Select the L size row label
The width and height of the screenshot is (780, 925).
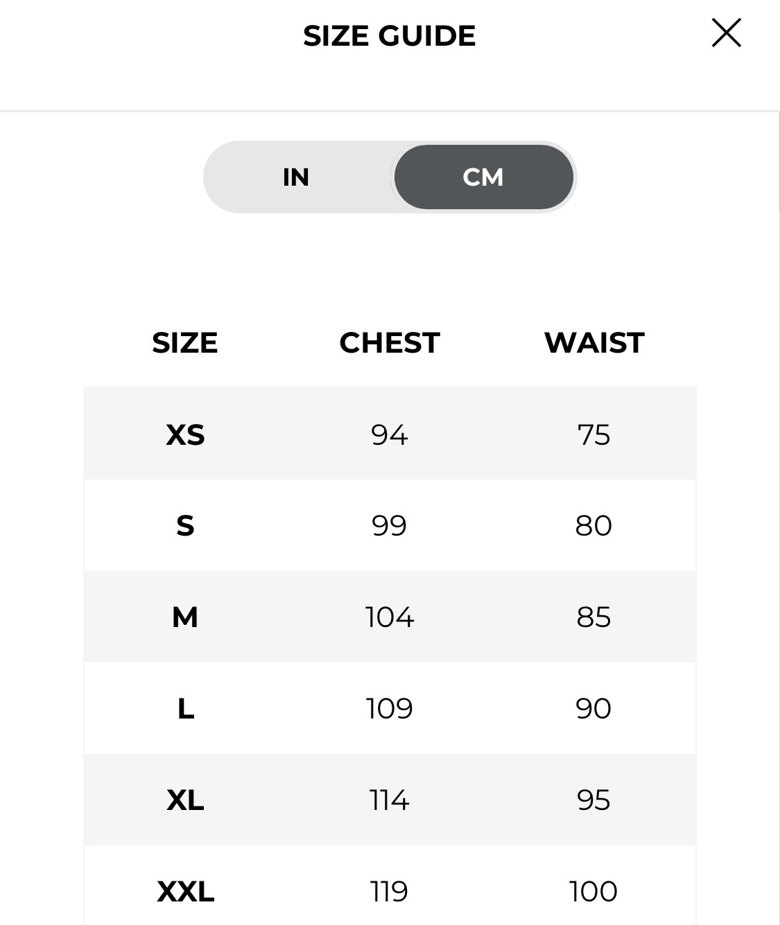185,709
